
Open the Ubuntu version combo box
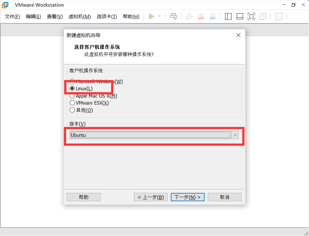tap(154, 135)
